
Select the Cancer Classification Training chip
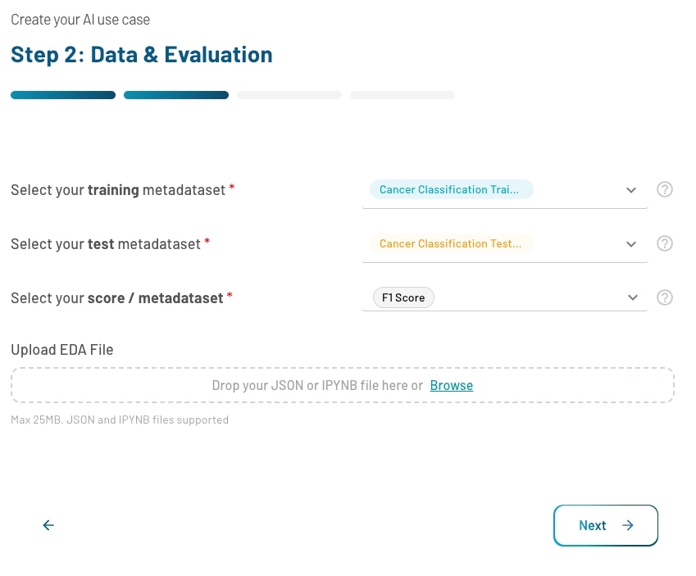coord(451,189)
